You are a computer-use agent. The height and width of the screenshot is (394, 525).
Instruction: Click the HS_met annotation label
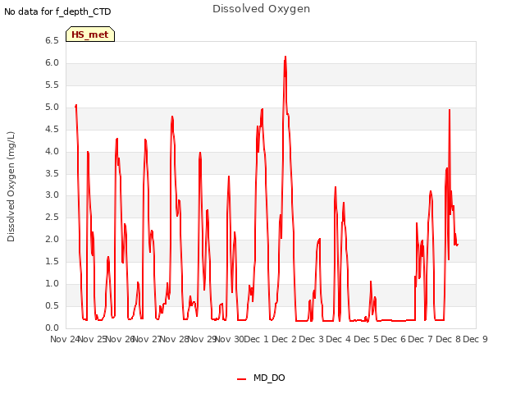[x=90, y=34]
